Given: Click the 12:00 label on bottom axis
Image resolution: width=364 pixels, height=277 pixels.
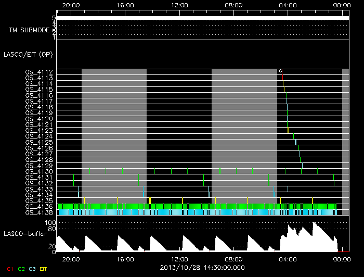Looking at the screenshot, I should click(179, 259).
